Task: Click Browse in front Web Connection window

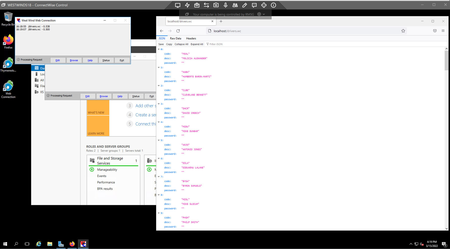Action: click(74, 60)
